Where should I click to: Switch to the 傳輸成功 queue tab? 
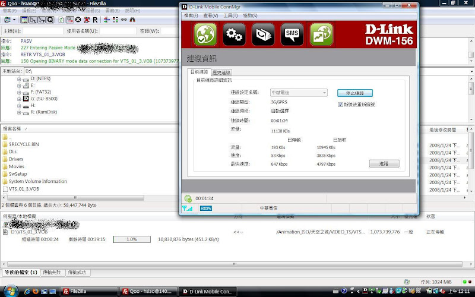pyautogui.click(x=77, y=273)
